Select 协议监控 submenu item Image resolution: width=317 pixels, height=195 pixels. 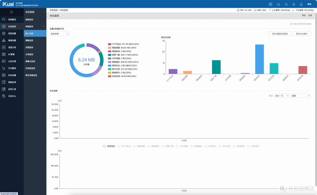(35, 33)
